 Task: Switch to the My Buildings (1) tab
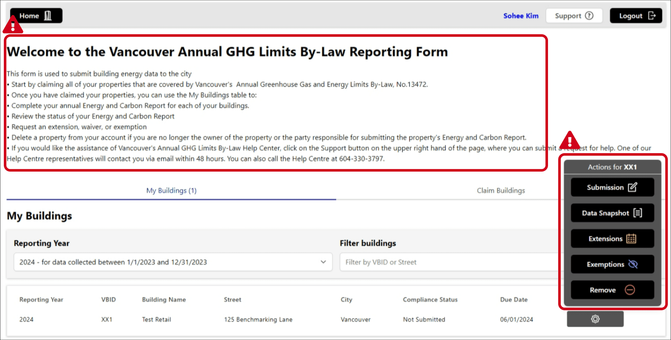171,190
